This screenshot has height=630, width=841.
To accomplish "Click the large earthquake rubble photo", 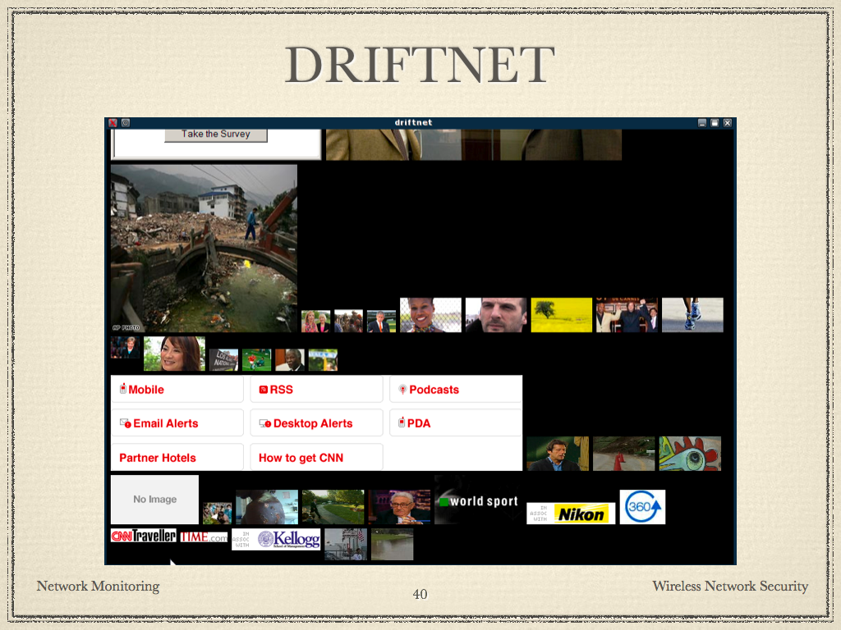I will [x=204, y=248].
